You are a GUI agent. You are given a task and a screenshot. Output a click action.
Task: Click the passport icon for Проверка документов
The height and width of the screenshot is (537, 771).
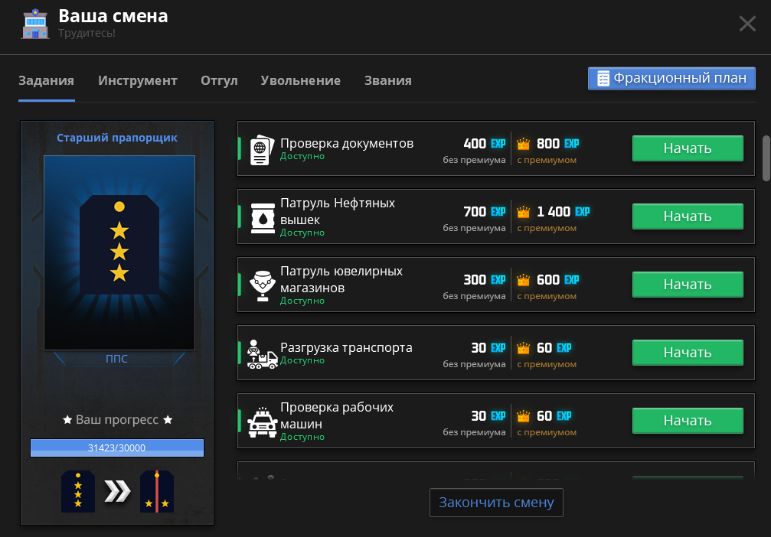point(262,148)
